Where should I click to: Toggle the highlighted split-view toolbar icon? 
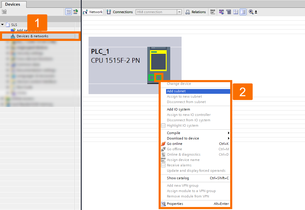click(x=243, y=12)
